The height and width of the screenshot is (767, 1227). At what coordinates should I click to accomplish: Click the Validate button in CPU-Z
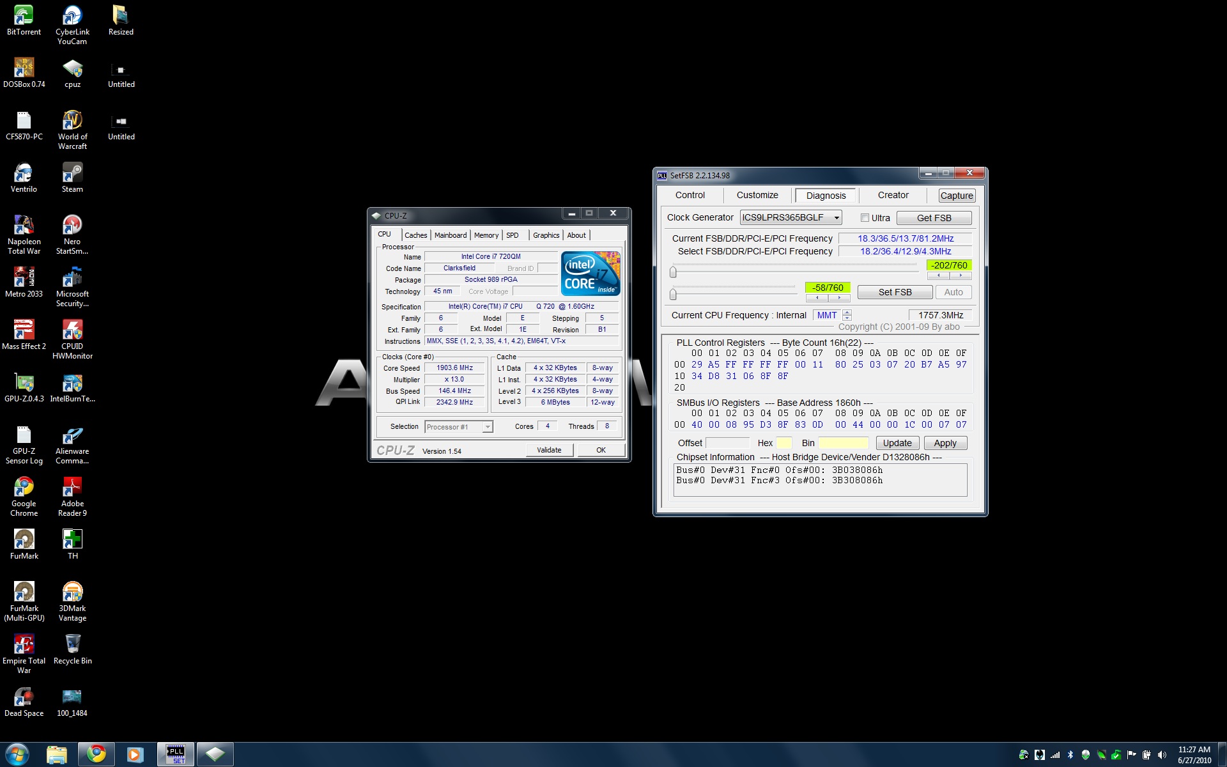click(x=549, y=450)
